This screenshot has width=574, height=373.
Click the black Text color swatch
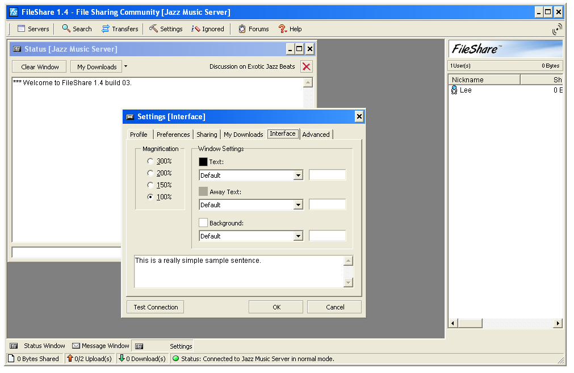tap(203, 162)
